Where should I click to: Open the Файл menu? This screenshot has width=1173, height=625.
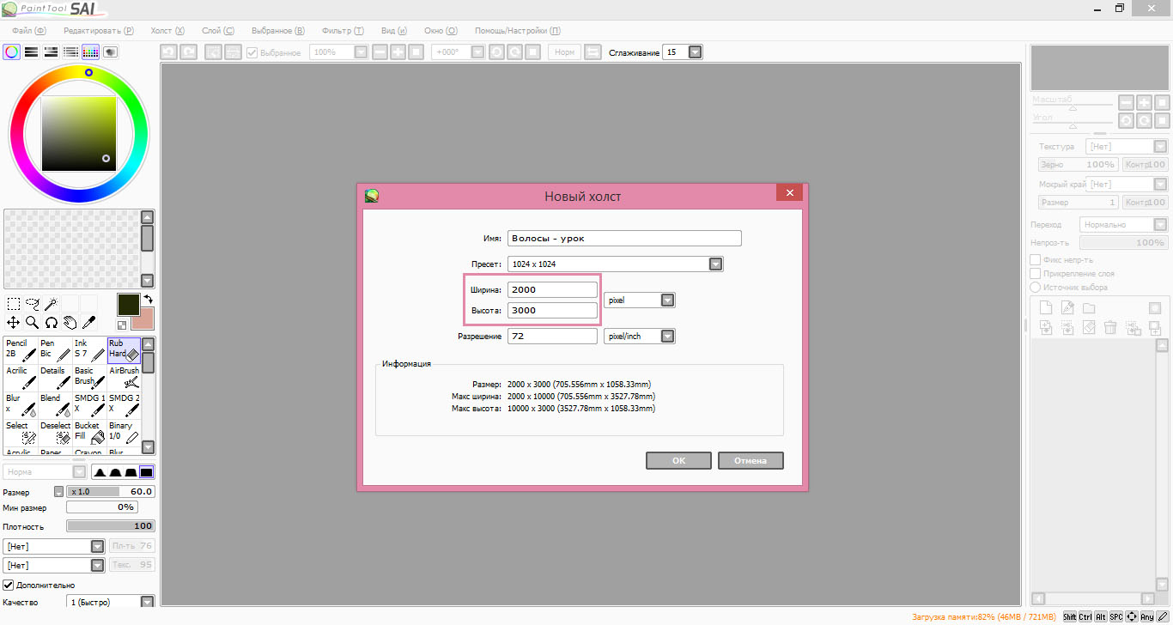pos(27,30)
